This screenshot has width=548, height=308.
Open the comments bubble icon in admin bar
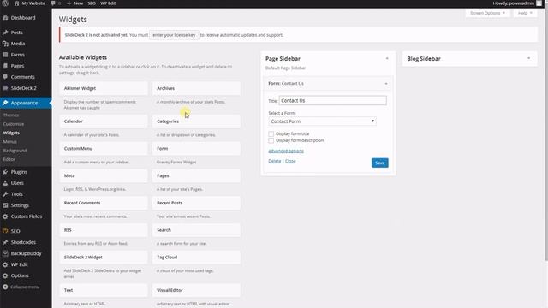click(53, 3)
